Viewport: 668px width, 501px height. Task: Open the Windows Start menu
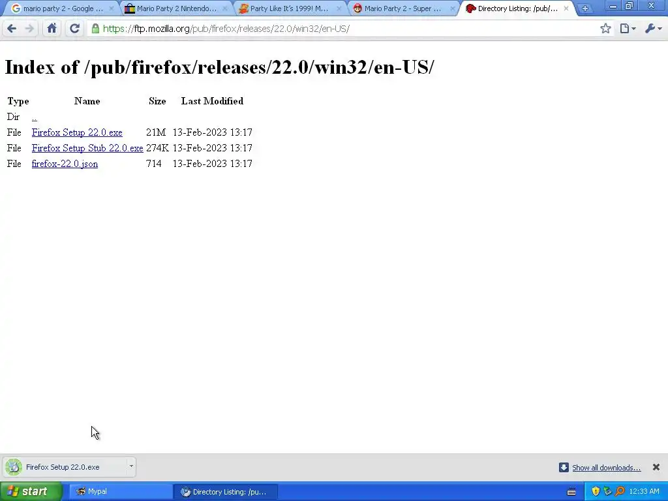(31, 492)
